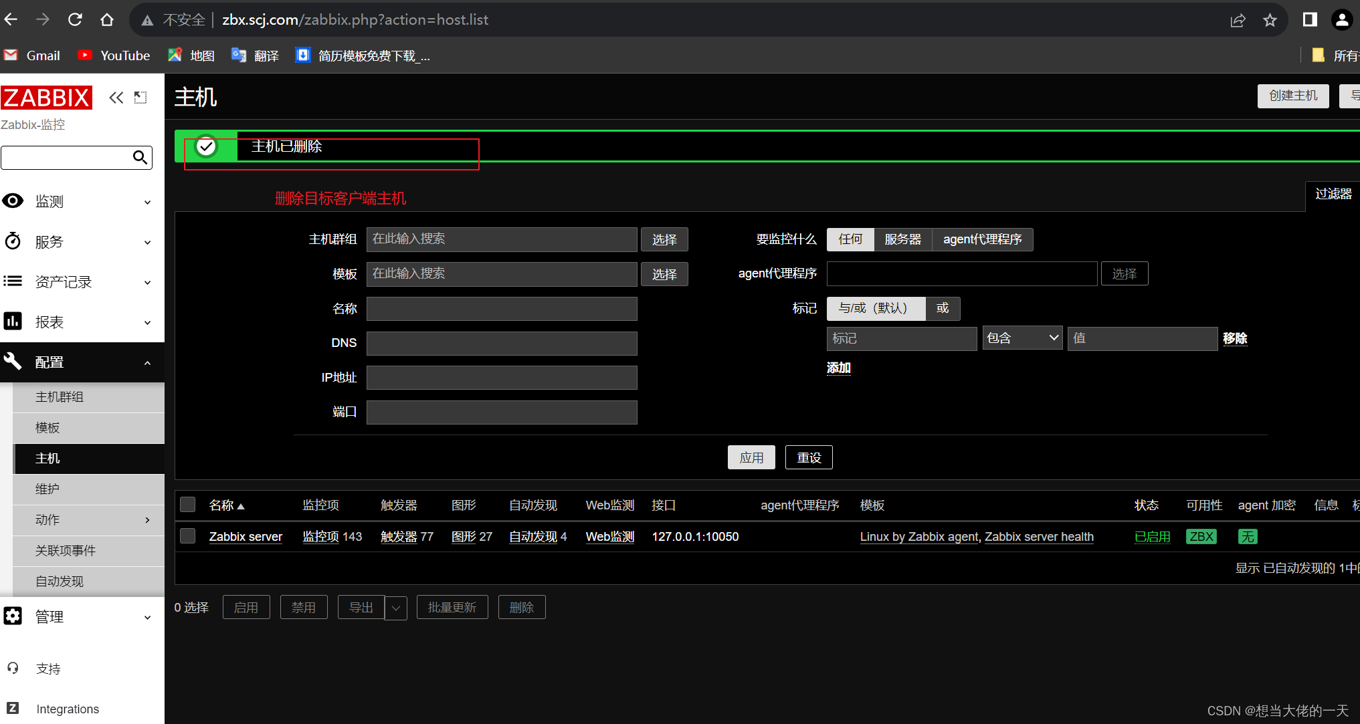Image resolution: width=1360 pixels, height=724 pixels.
Task: Reload the page with refresh icon
Action: click(75, 19)
